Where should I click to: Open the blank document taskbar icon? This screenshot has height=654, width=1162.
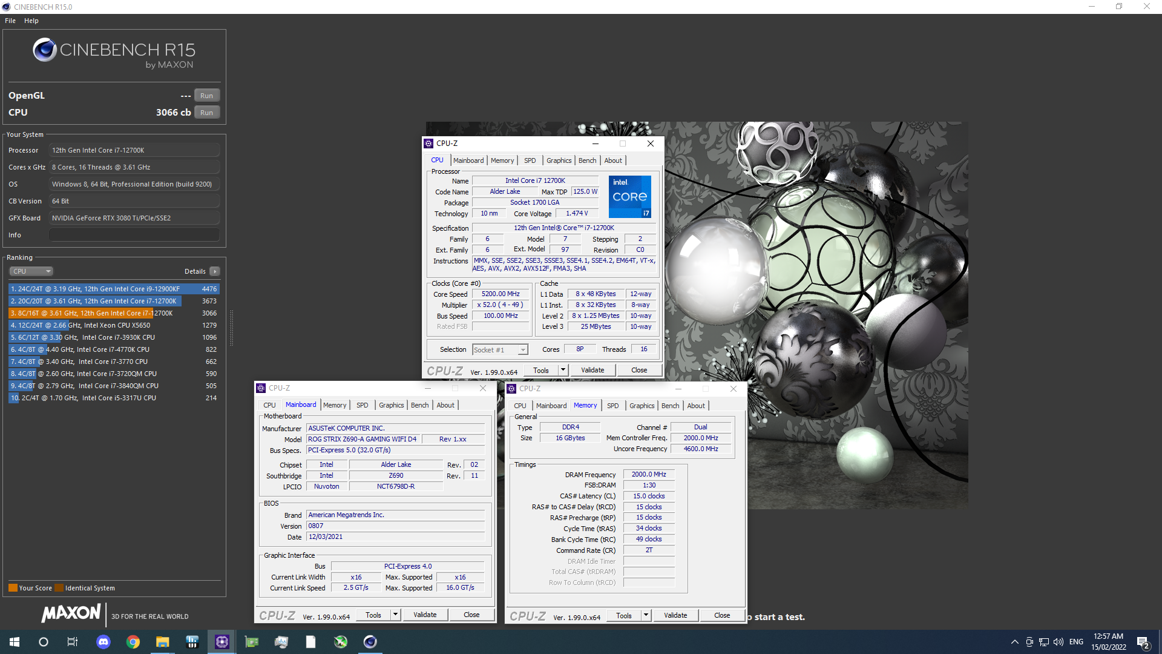point(311,642)
